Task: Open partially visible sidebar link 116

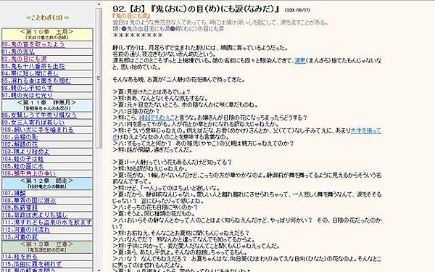Action: tap(29, 270)
